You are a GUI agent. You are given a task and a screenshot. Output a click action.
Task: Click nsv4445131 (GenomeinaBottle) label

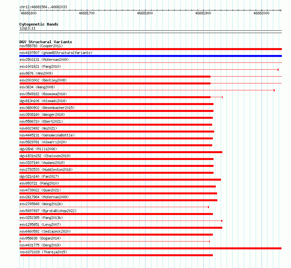(x=47, y=135)
